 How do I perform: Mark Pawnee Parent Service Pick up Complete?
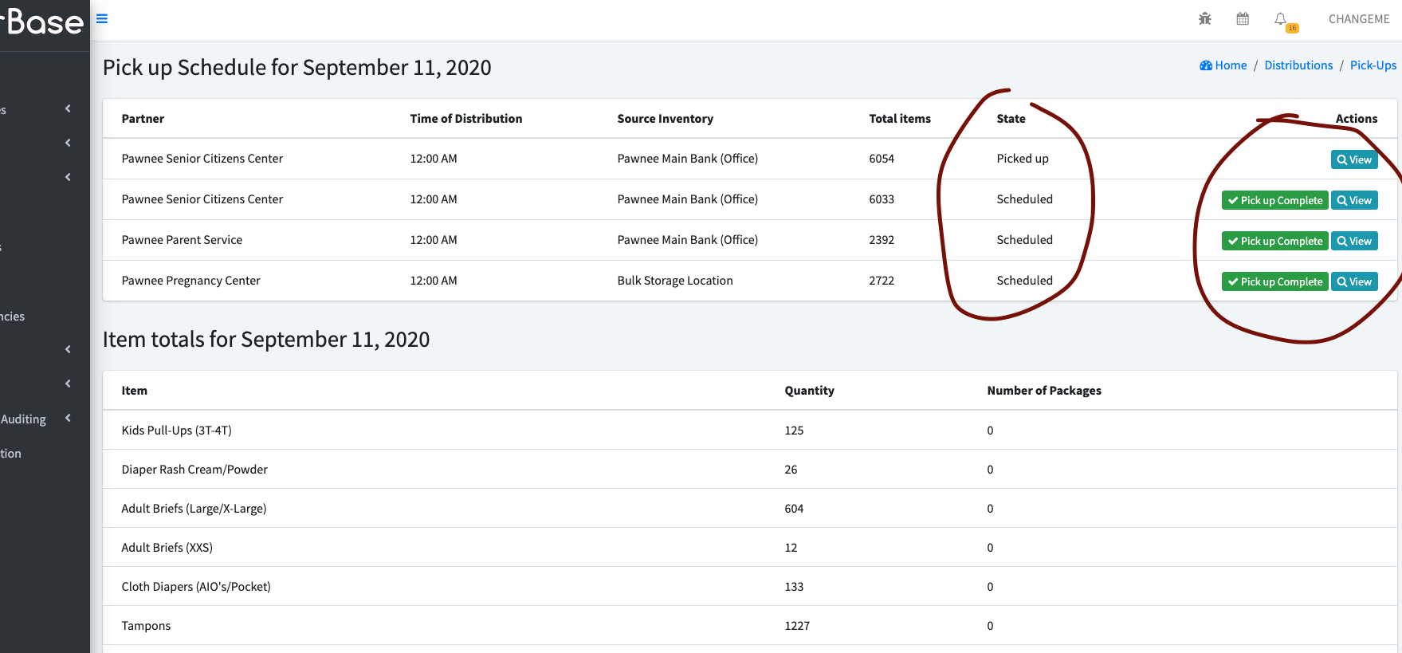coord(1275,241)
